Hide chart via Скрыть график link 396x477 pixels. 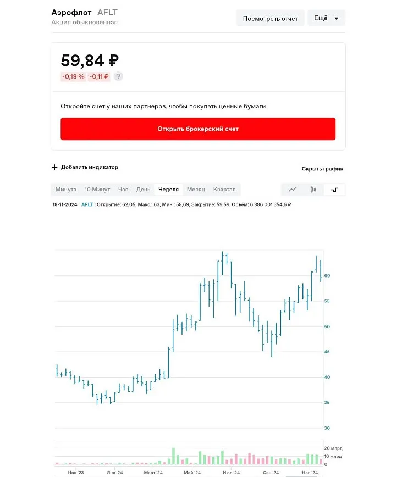tap(322, 169)
